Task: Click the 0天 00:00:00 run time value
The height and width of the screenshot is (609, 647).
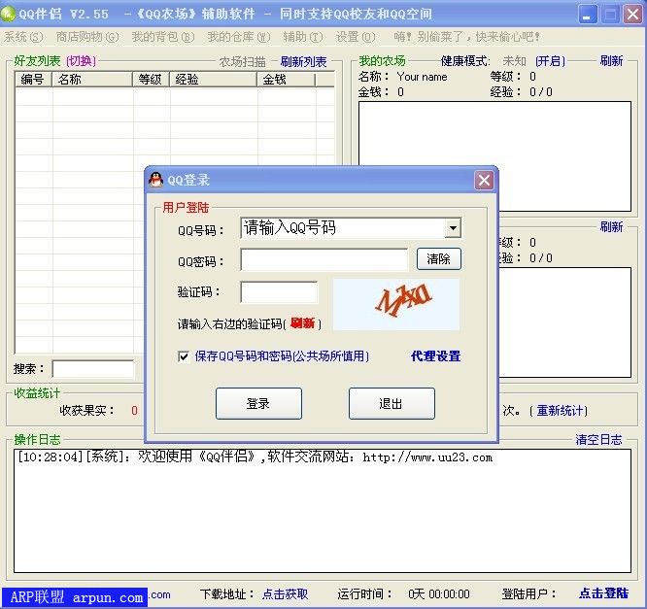Action: 439,594
